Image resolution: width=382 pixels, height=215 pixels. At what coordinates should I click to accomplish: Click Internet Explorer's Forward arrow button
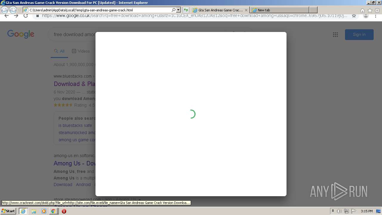tap(13, 10)
